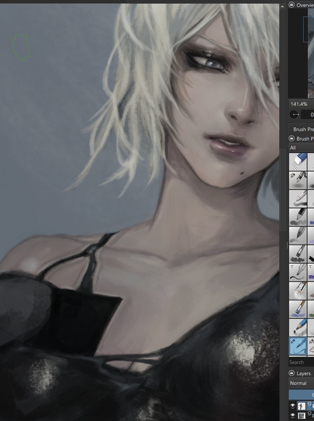314x421 pixels.
Task: Open the 141.4% zoom level combo box
Action: (x=301, y=104)
